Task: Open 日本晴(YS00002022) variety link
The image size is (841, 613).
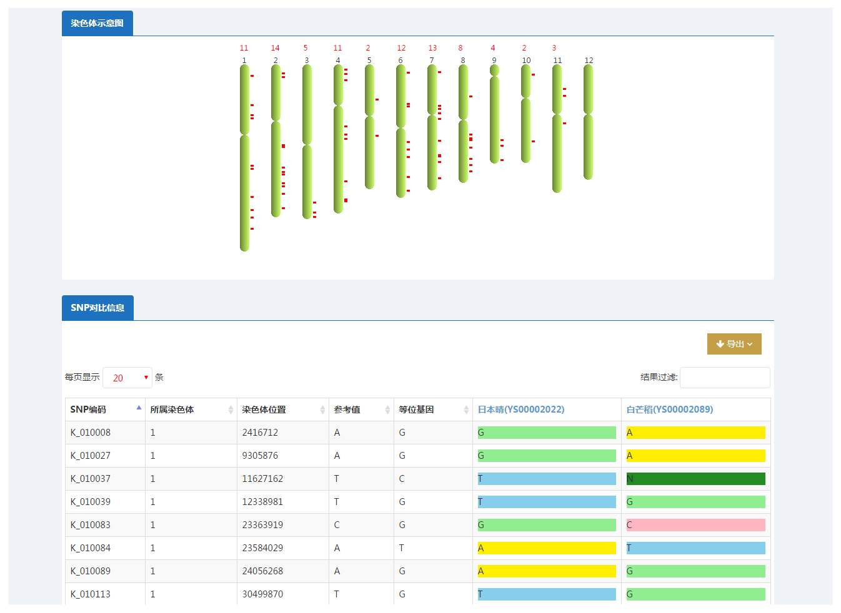Action: (521, 409)
